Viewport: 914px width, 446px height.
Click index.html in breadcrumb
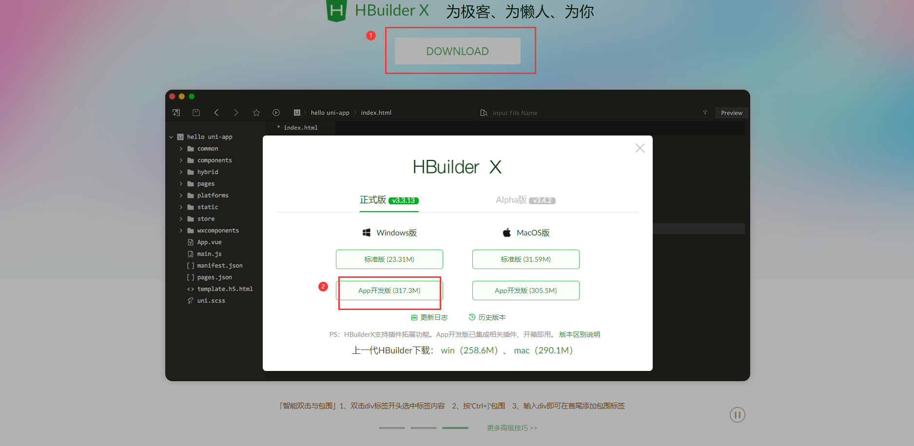pos(376,113)
